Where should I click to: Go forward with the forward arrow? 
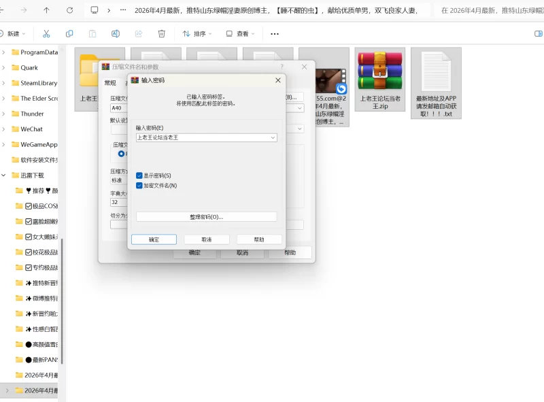coord(24,10)
